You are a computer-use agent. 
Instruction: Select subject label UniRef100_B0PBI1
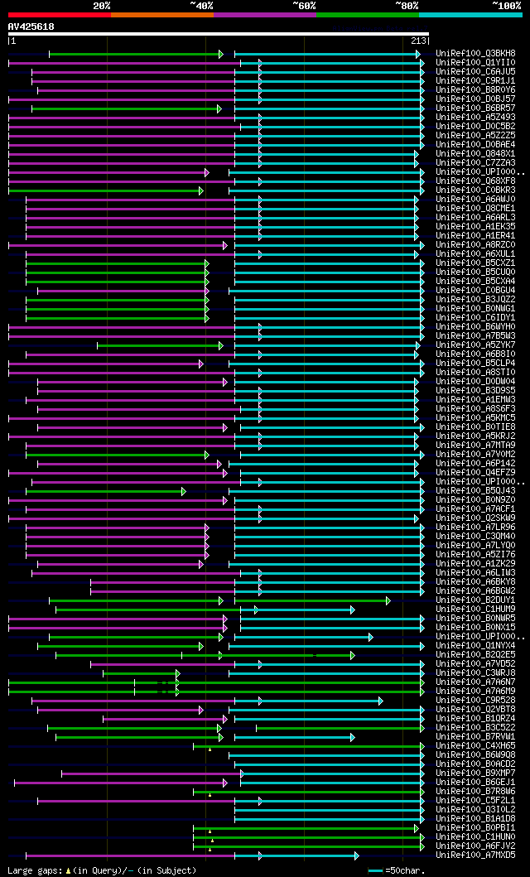476,828
